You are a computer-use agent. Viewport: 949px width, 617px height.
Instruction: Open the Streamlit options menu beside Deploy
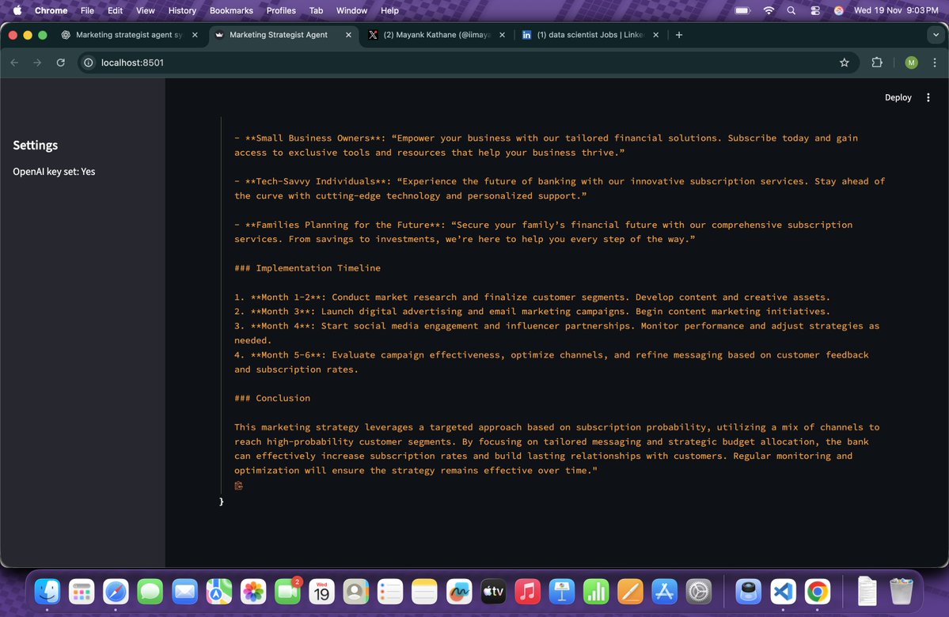pyautogui.click(x=928, y=97)
